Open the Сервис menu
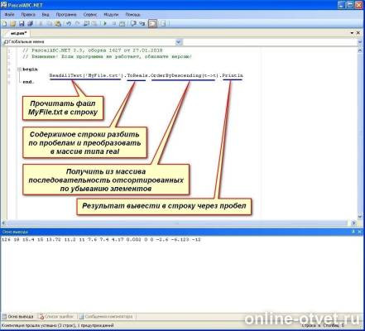Image resolution: width=365 pixels, height=331 pixels. (90, 14)
